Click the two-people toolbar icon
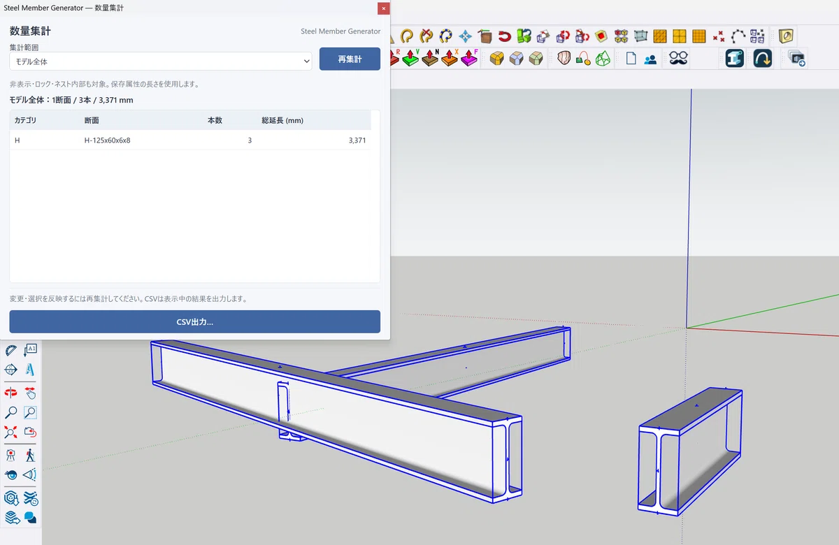The width and height of the screenshot is (839, 545). click(x=650, y=59)
